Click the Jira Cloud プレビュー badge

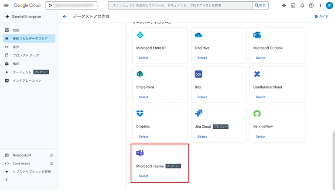coord(221,127)
